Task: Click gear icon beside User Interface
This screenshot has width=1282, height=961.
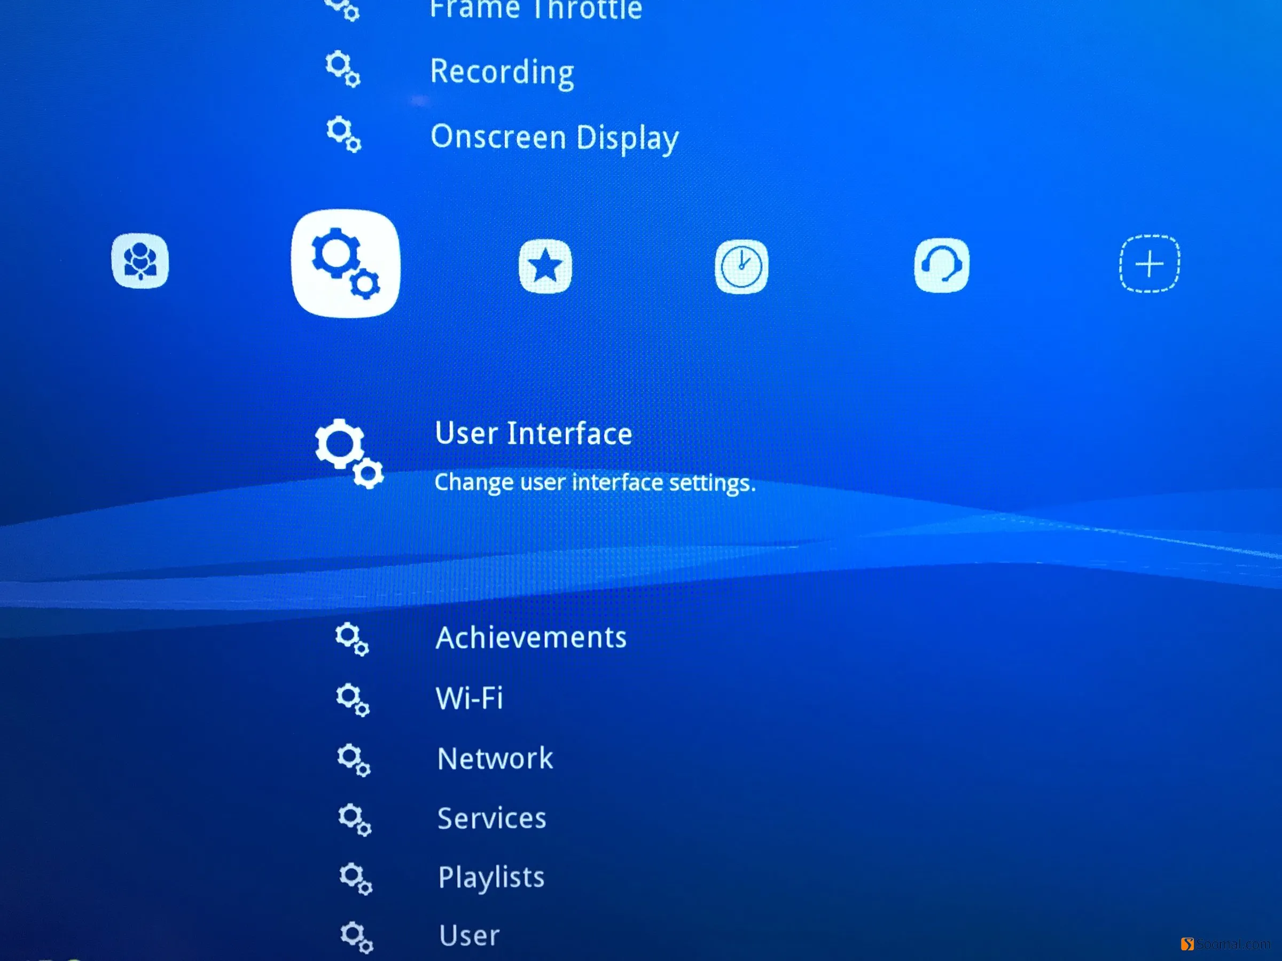Action: click(x=349, y=454)
